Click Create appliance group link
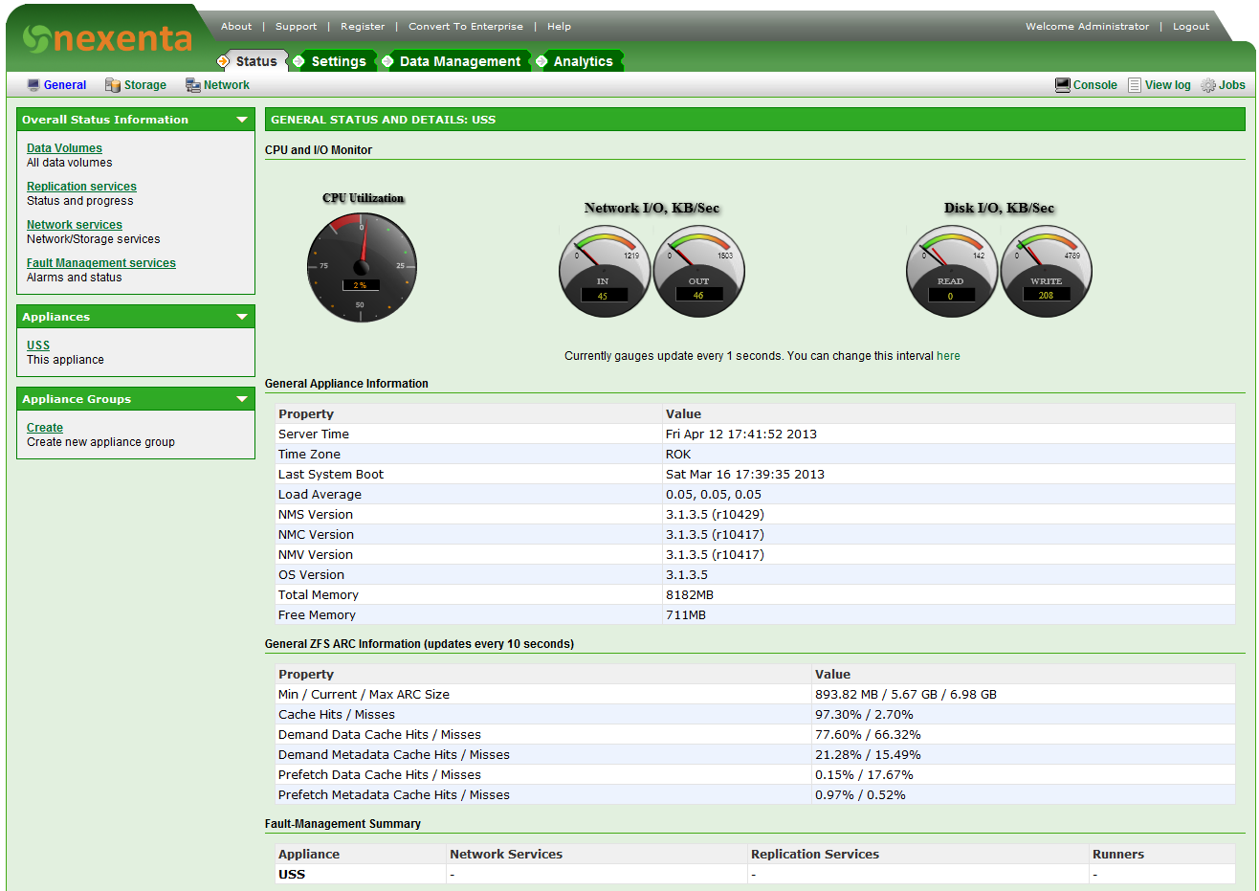1259x891 pixels. point(45,428)
